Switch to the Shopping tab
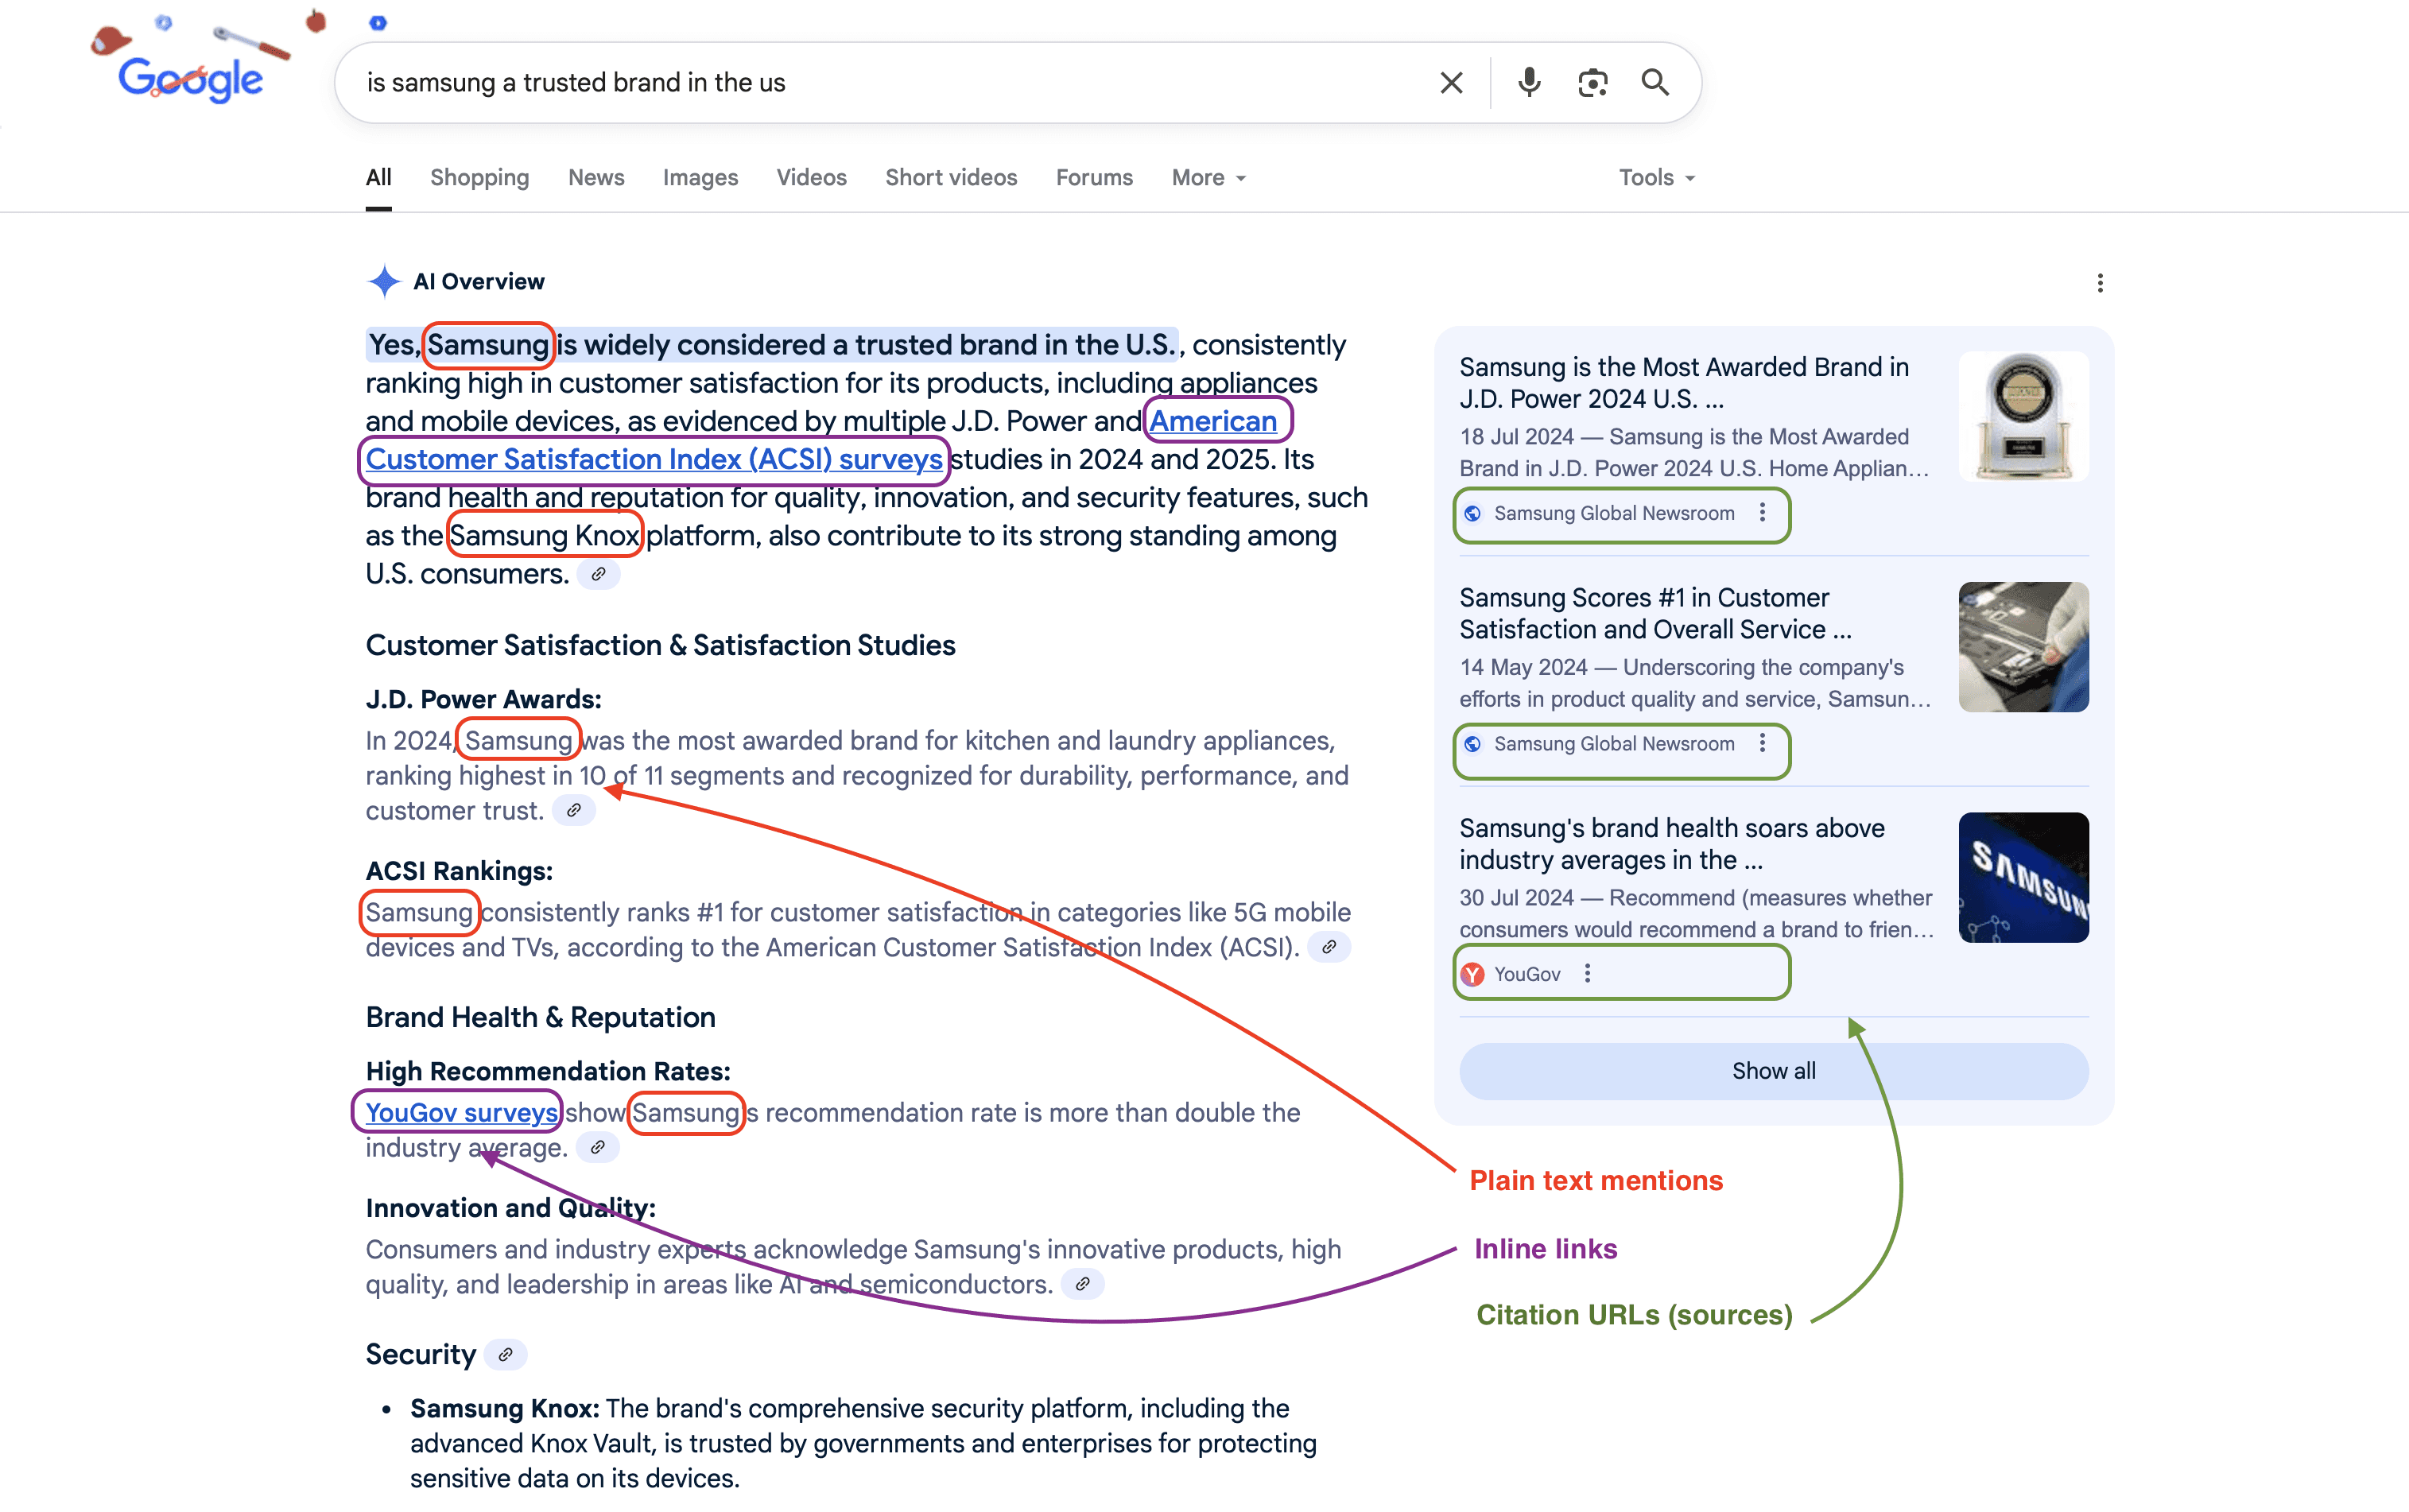The image size is (2409, 1512). [x=479, y=178]
